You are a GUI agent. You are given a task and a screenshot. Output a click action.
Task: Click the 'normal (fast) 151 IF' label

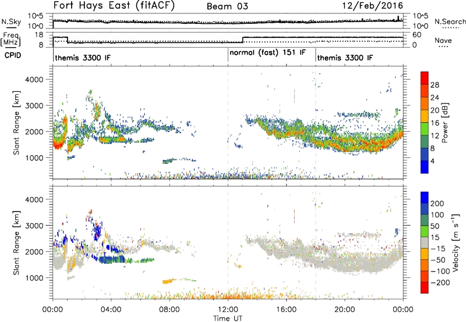pos(267,53)
